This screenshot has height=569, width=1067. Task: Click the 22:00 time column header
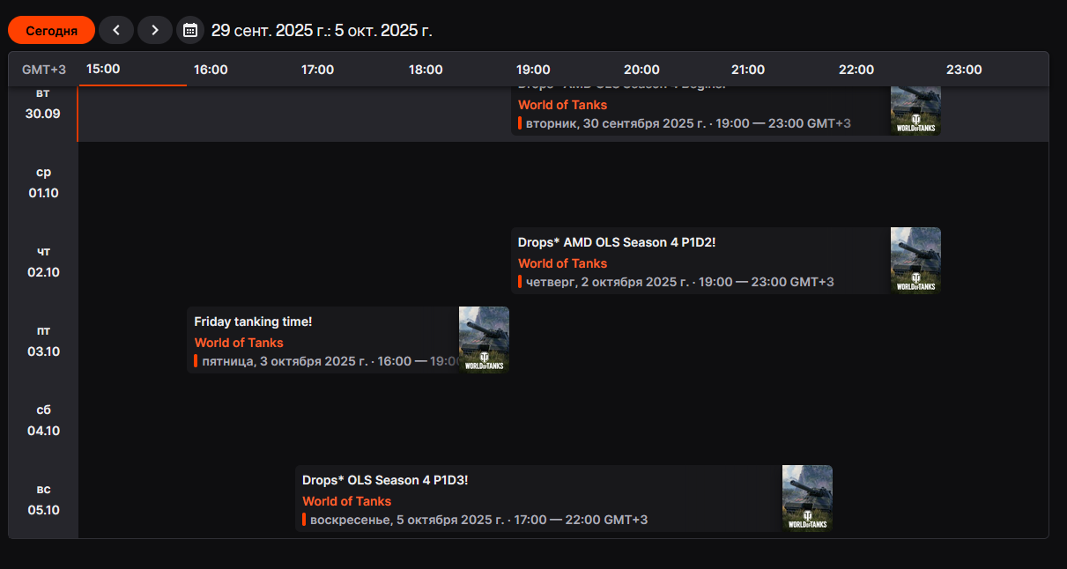click(x=856, y=70)
